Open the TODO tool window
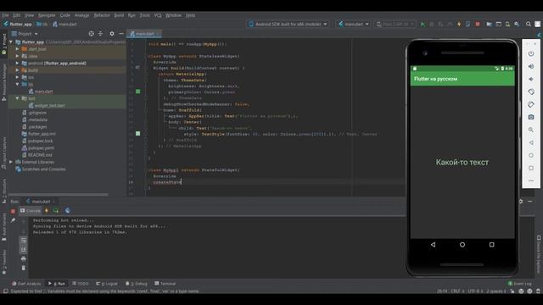543x305 pixels. coord(81,284)
